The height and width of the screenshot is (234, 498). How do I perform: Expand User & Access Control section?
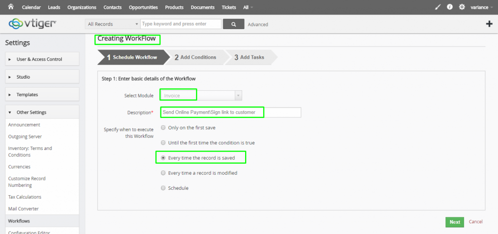[x=42, y=59]
